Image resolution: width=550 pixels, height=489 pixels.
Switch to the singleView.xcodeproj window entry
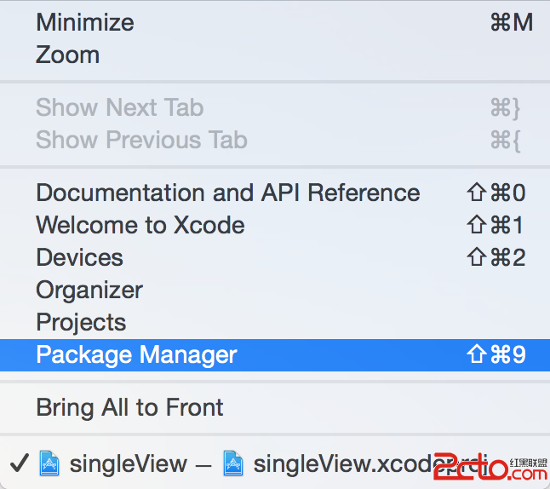coord(341,464)
